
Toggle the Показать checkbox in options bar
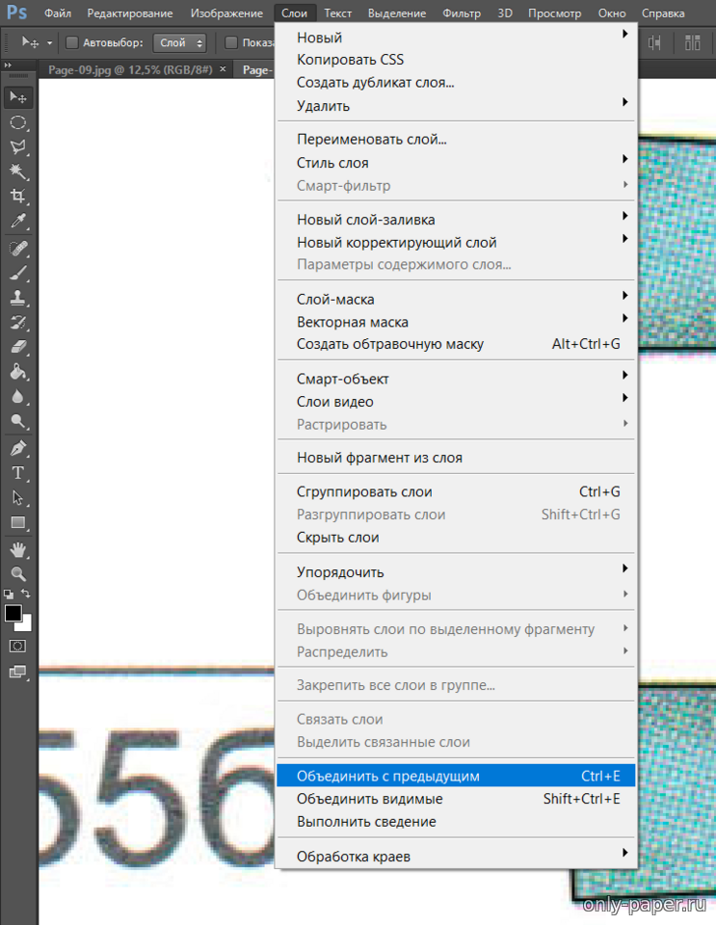231,43
